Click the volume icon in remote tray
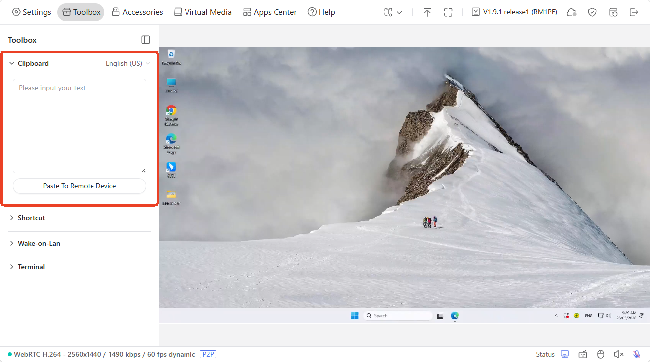 pos(609,315)
